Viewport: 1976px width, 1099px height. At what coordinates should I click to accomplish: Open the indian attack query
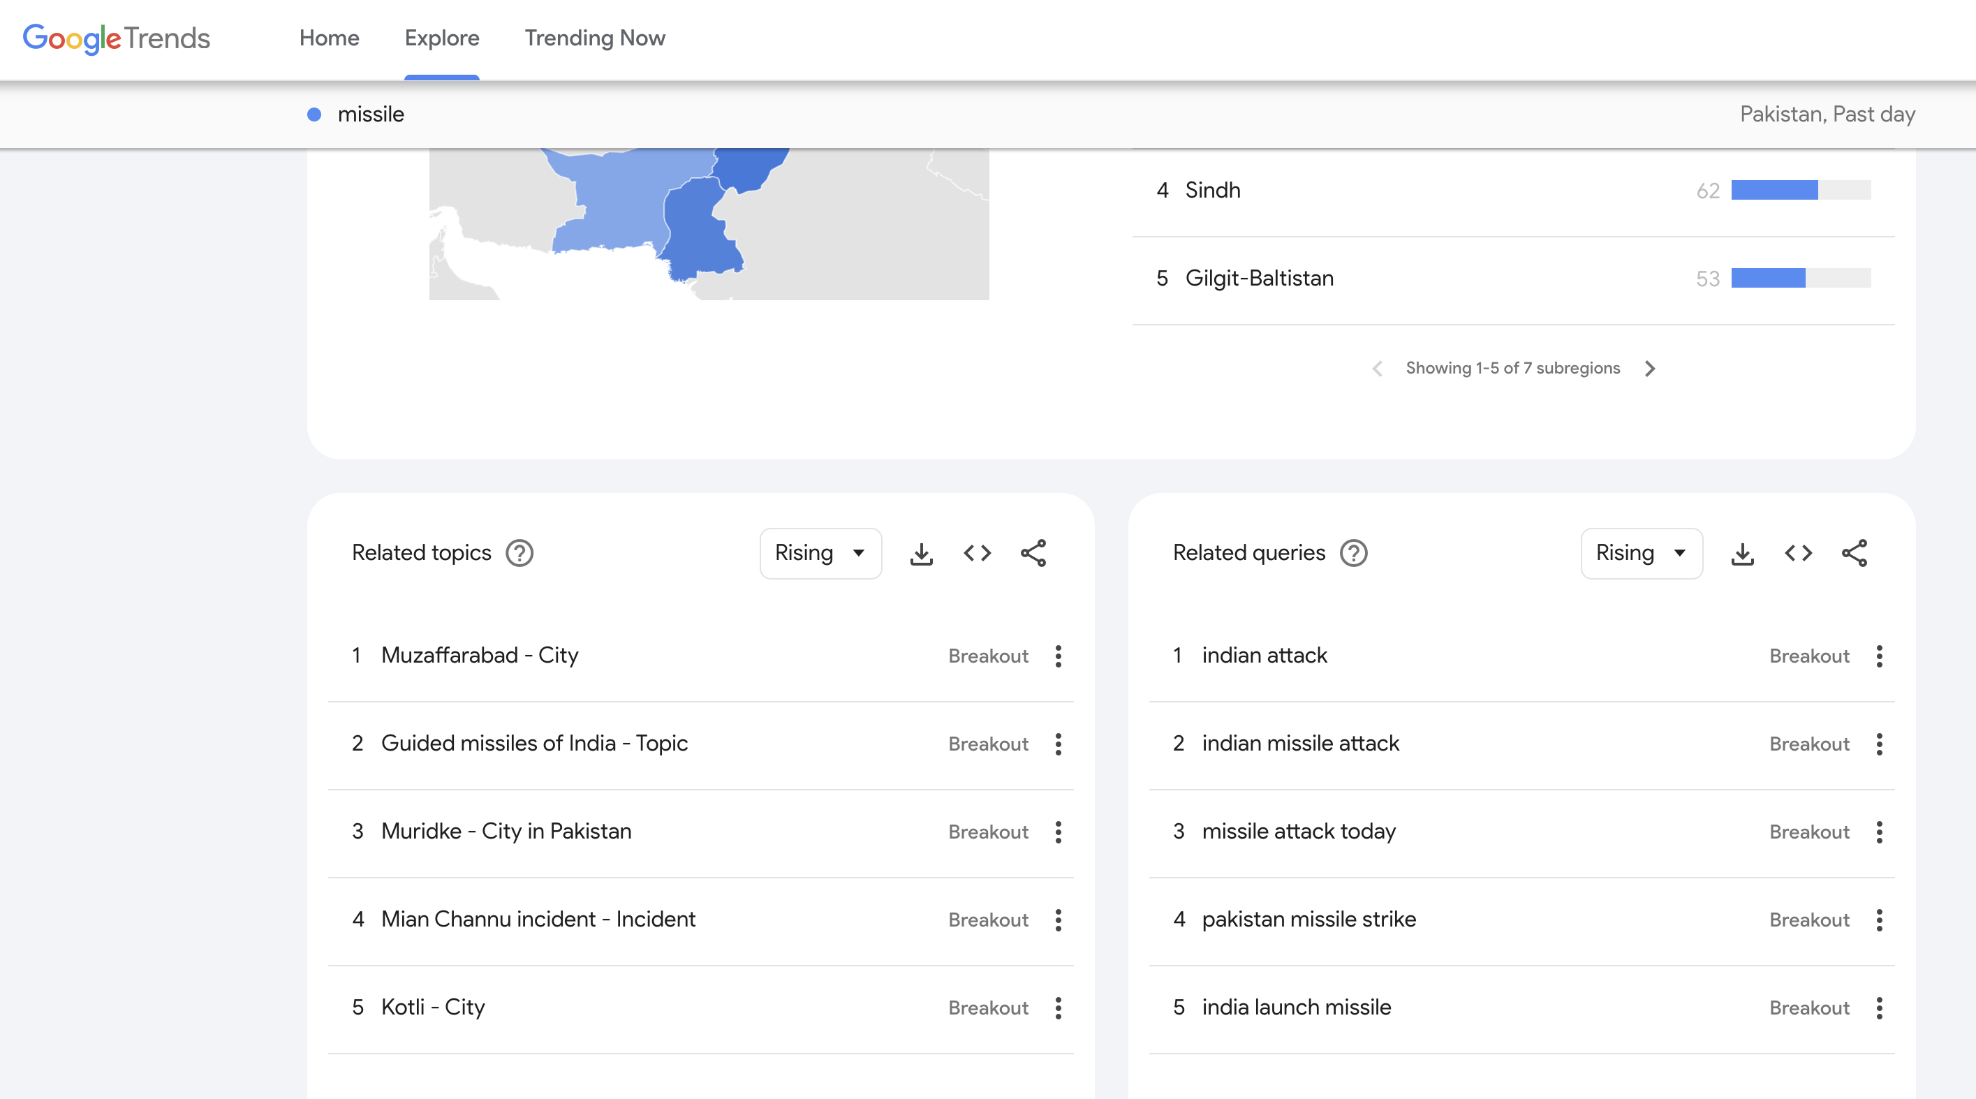(1264, 656)
